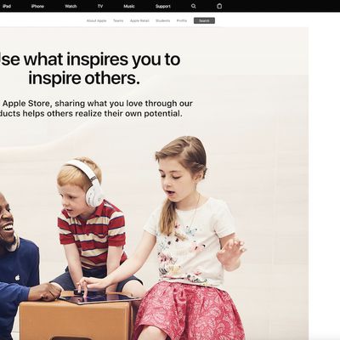Switch to the Apple Retail section

click(139, 20)
